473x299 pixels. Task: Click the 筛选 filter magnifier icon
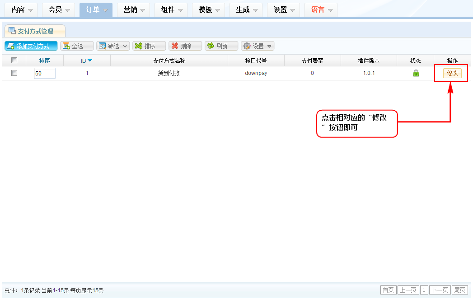tap(102, 46)
